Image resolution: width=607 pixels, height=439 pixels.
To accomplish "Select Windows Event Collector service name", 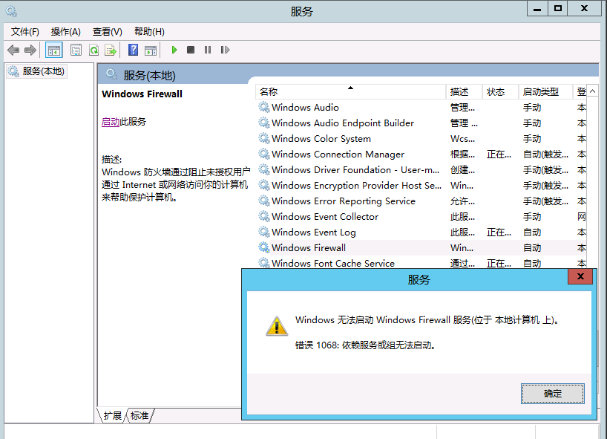I will [x=325, y=216].
